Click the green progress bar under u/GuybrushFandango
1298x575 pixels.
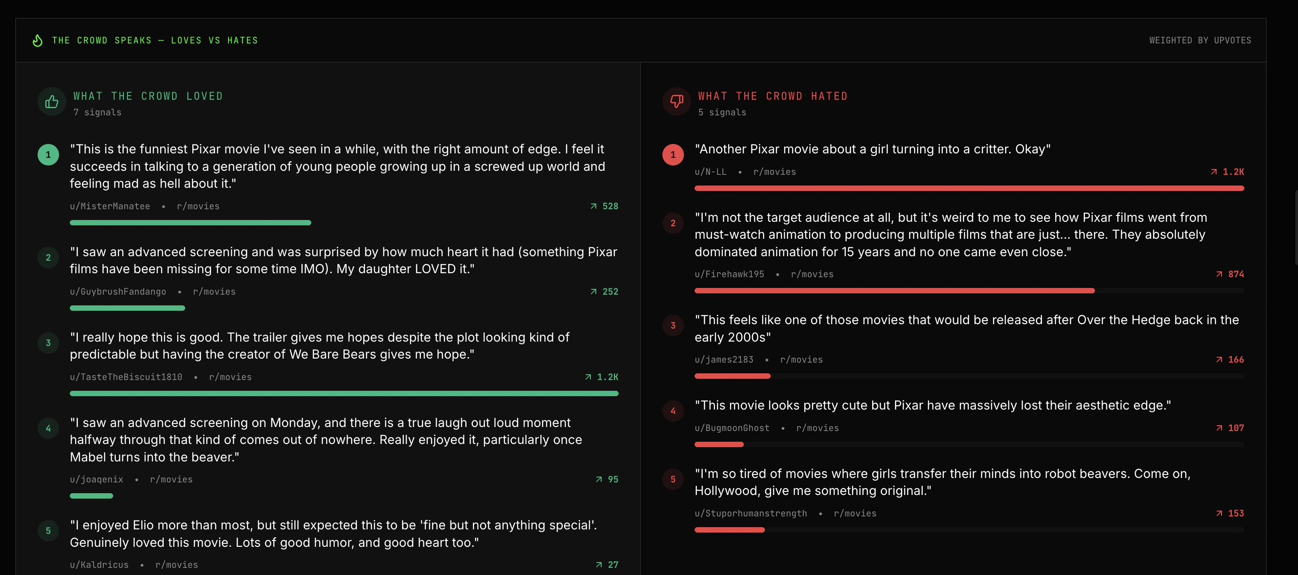[x=127, y=308]
